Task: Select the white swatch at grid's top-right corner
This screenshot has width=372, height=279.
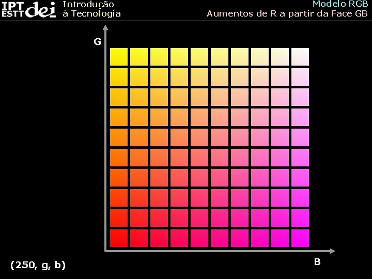Action: pos(300,57)
